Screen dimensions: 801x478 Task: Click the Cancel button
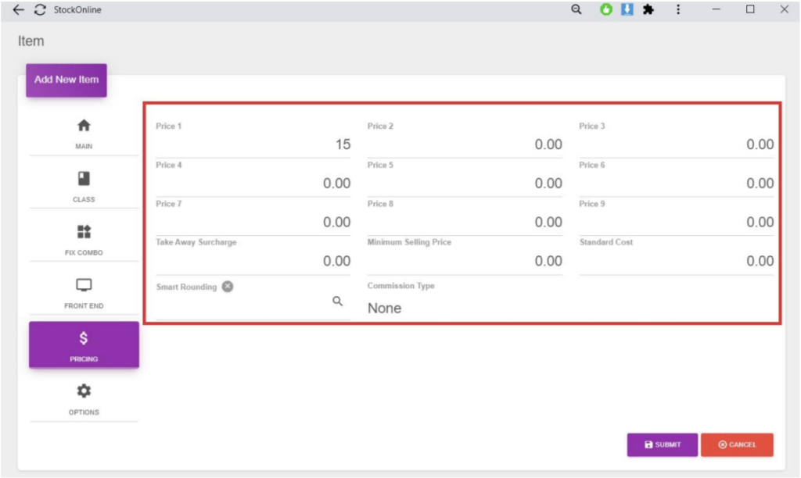pos(736,444)
